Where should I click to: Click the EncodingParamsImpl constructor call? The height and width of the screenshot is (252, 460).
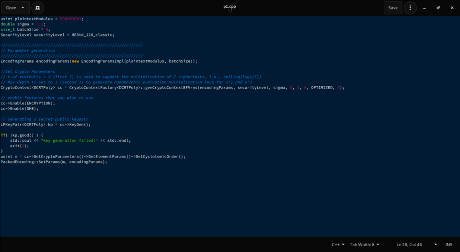coord(138,61)
